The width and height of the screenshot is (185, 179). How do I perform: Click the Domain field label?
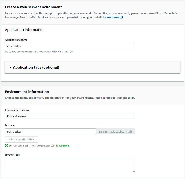[x=10, y=125]
